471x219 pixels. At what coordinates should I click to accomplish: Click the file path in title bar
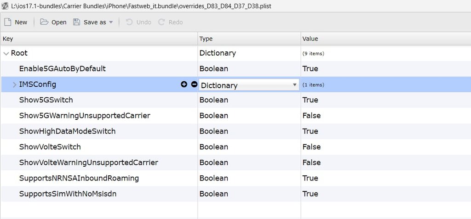(141, 6)
